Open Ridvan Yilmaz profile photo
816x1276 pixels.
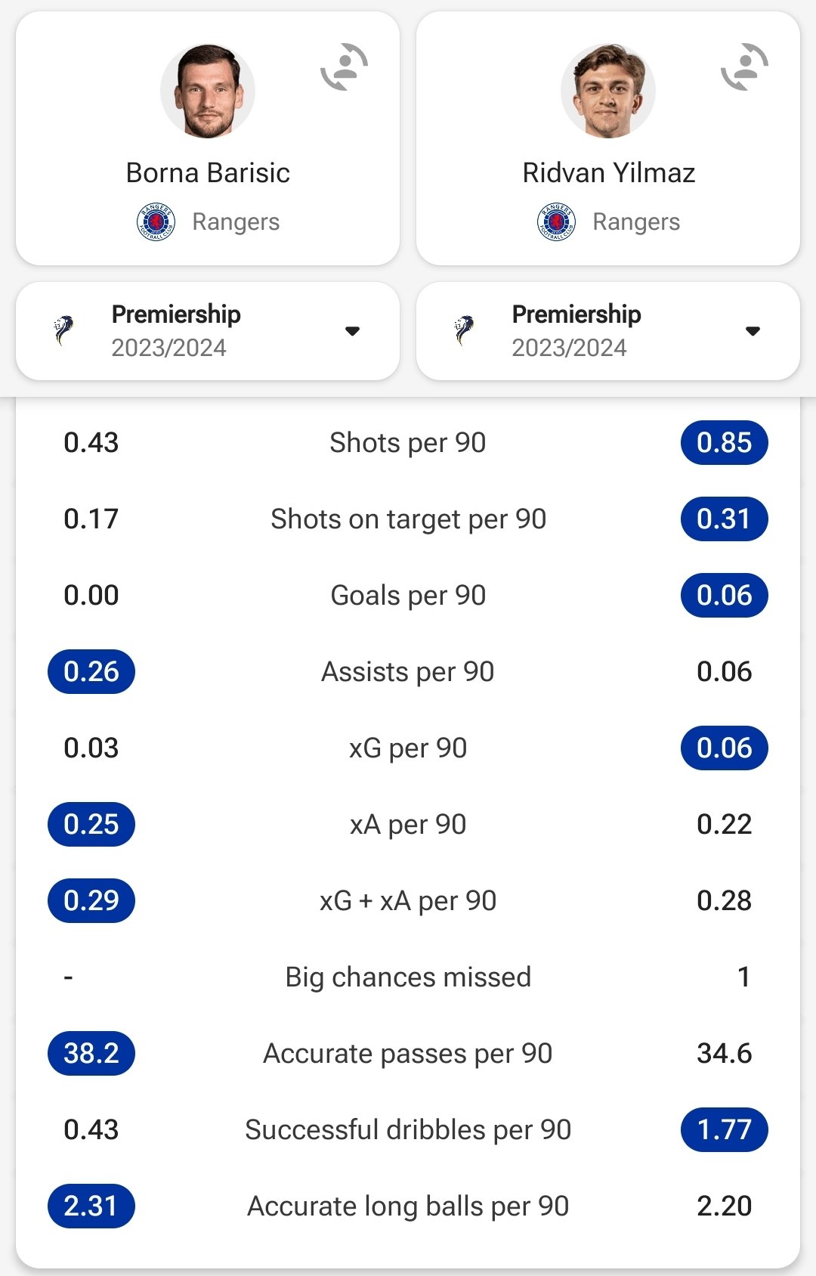point(608,91)
